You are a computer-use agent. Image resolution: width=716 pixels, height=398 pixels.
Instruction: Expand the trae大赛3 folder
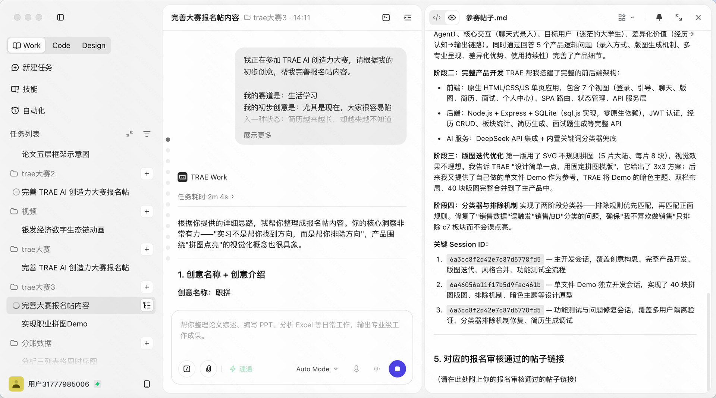(x=33, y=287)
